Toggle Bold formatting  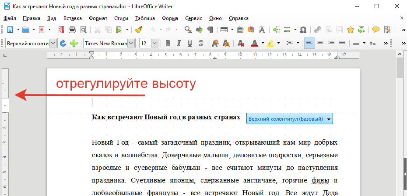[167, 43]
